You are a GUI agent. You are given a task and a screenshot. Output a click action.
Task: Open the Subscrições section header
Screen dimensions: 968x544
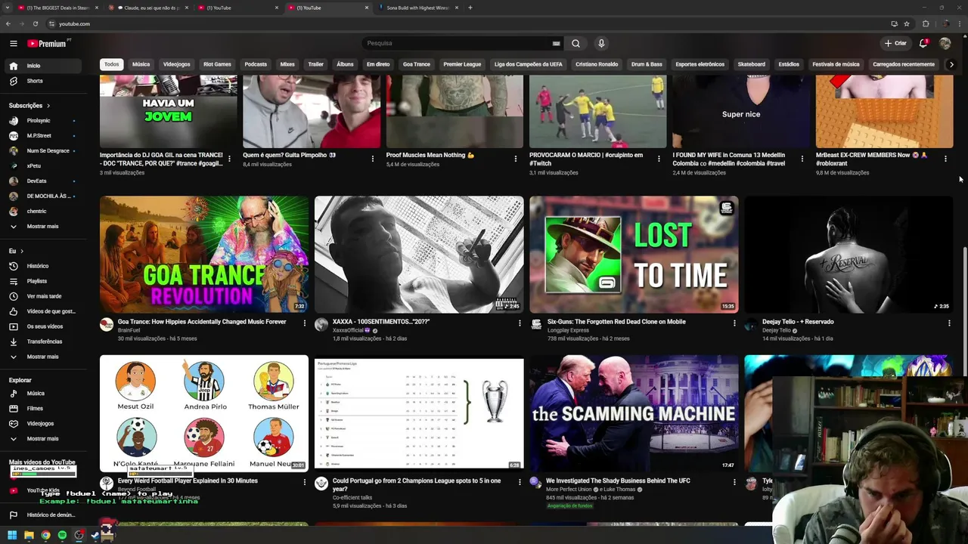(x=29, y=106)
